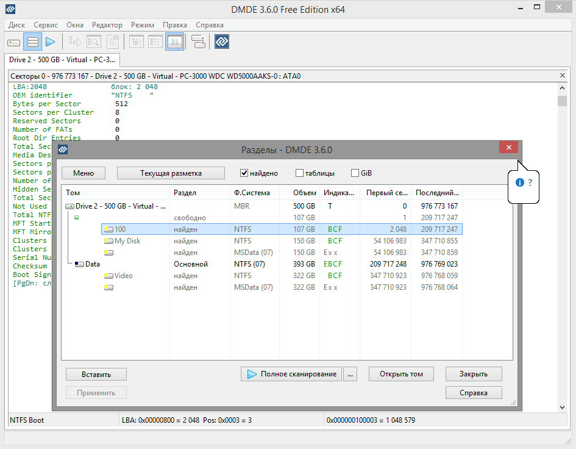Click the DMDE logo in the Разделы dialog title
Screen dimensions: 576x449
point(63,149)
